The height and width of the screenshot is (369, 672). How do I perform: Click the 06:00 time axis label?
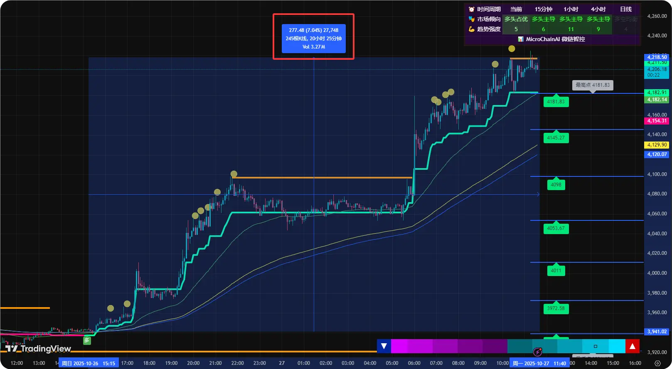(x=414, y=363)
